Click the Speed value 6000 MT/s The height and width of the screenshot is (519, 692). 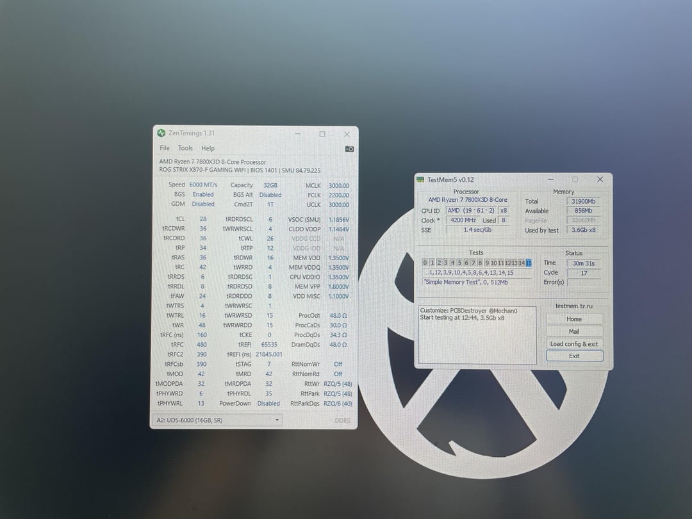(203, 185)
